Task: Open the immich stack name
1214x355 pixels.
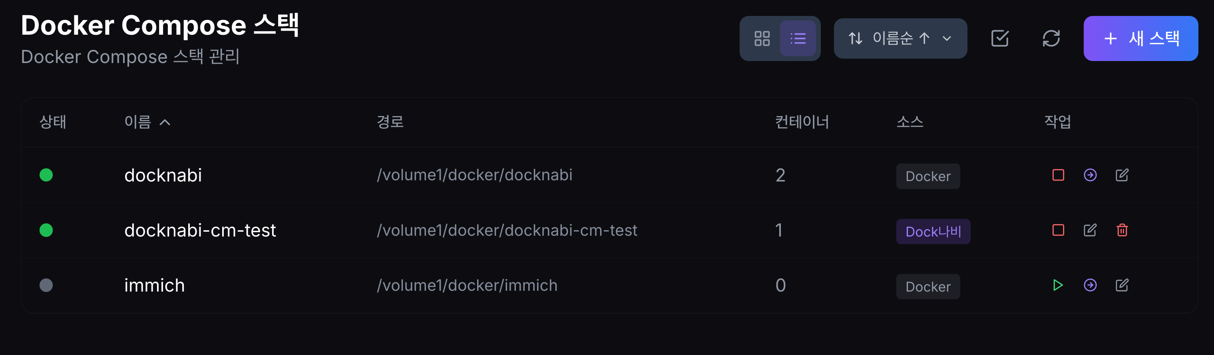Action: [155, 286]
